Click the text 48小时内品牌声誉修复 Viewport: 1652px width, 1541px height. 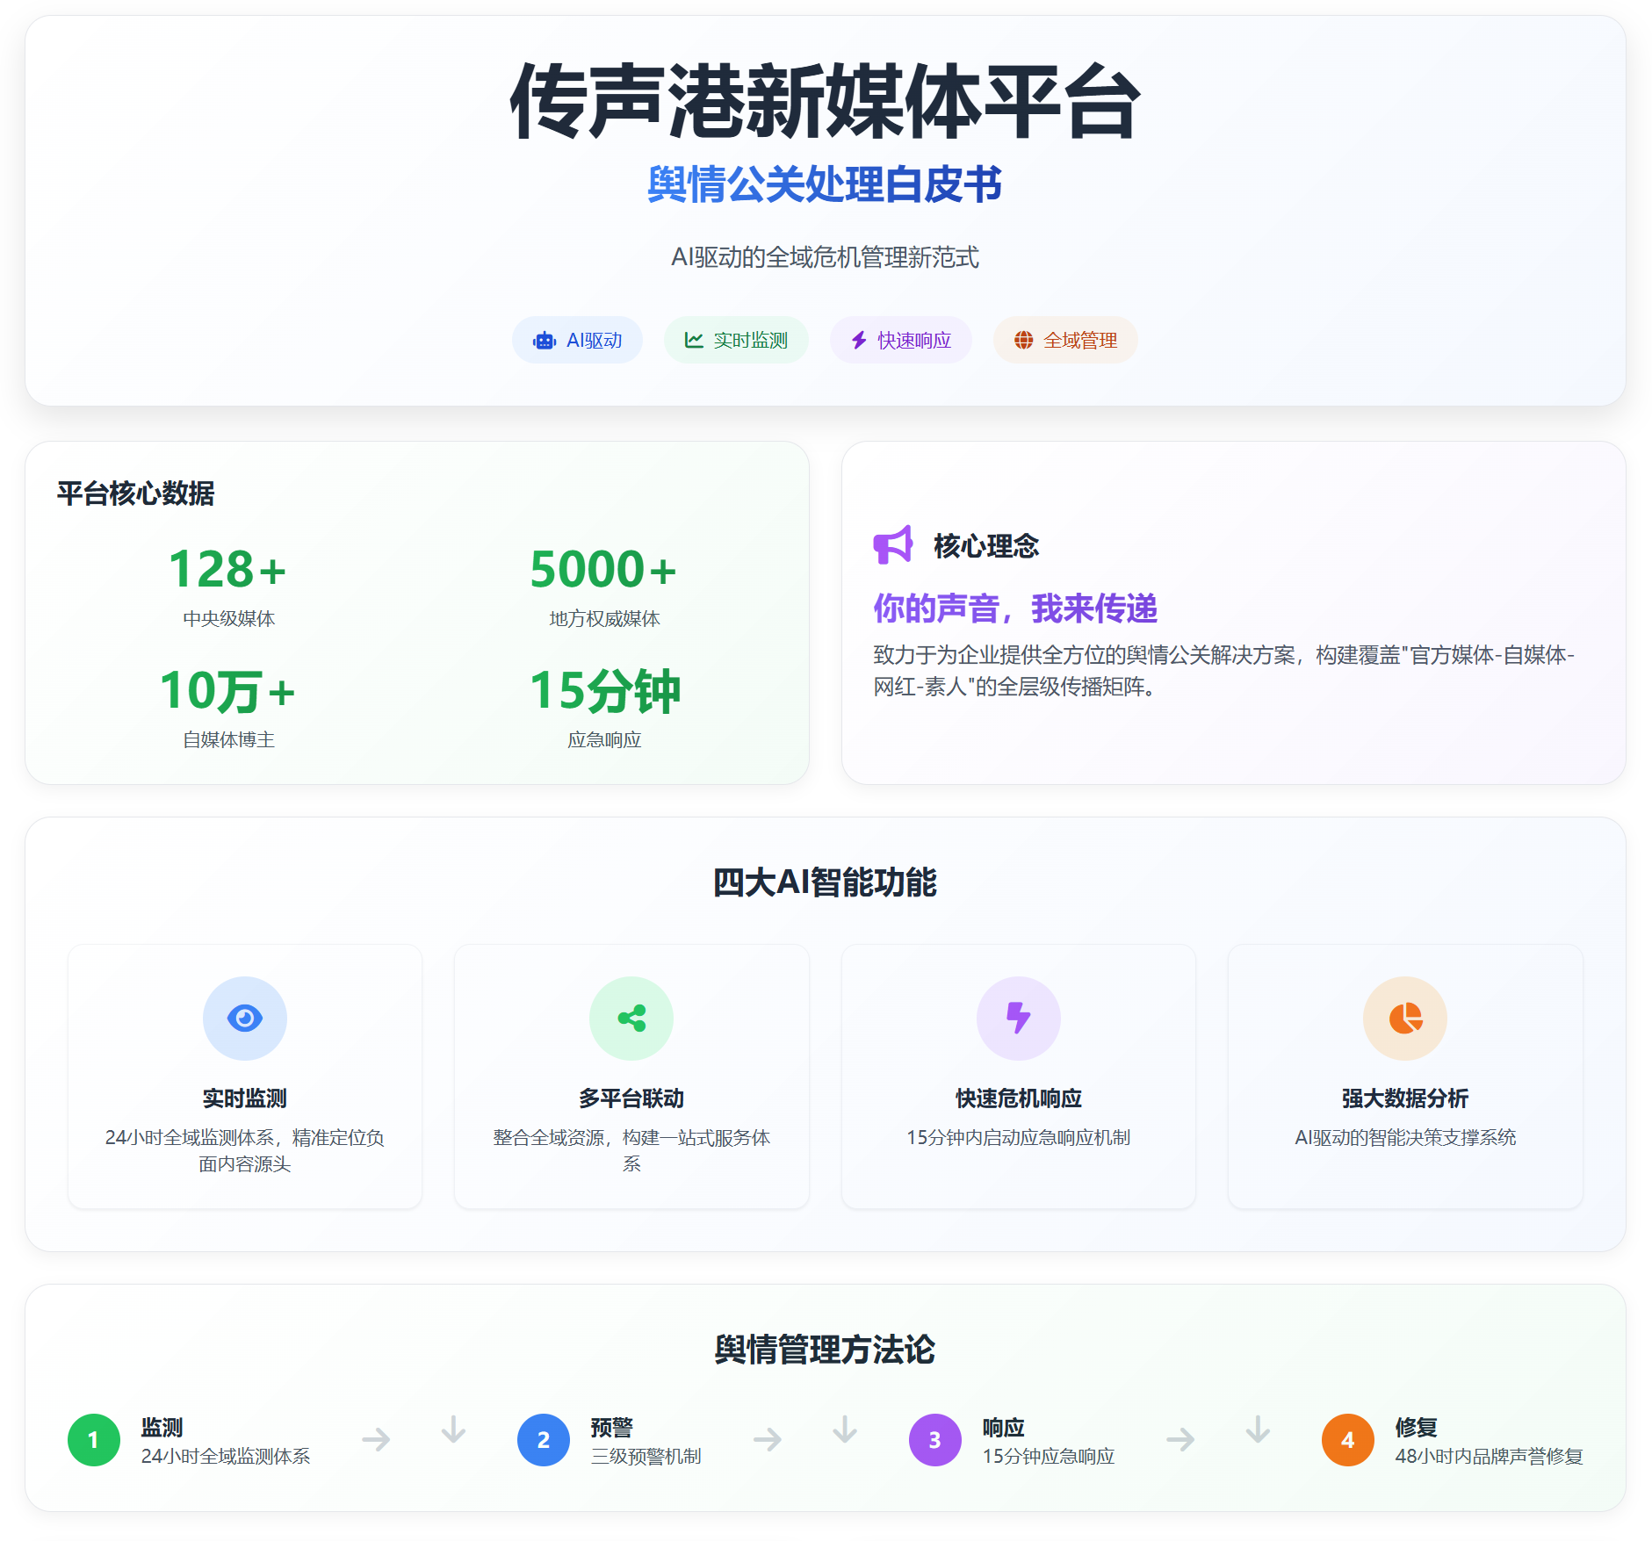point(1489,1456)
